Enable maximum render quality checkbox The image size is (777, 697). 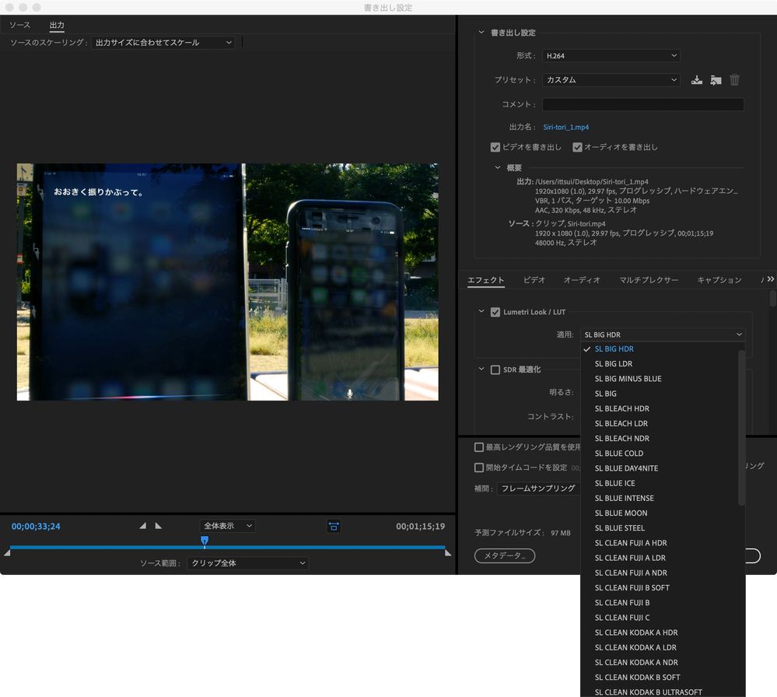pos(478,447)
